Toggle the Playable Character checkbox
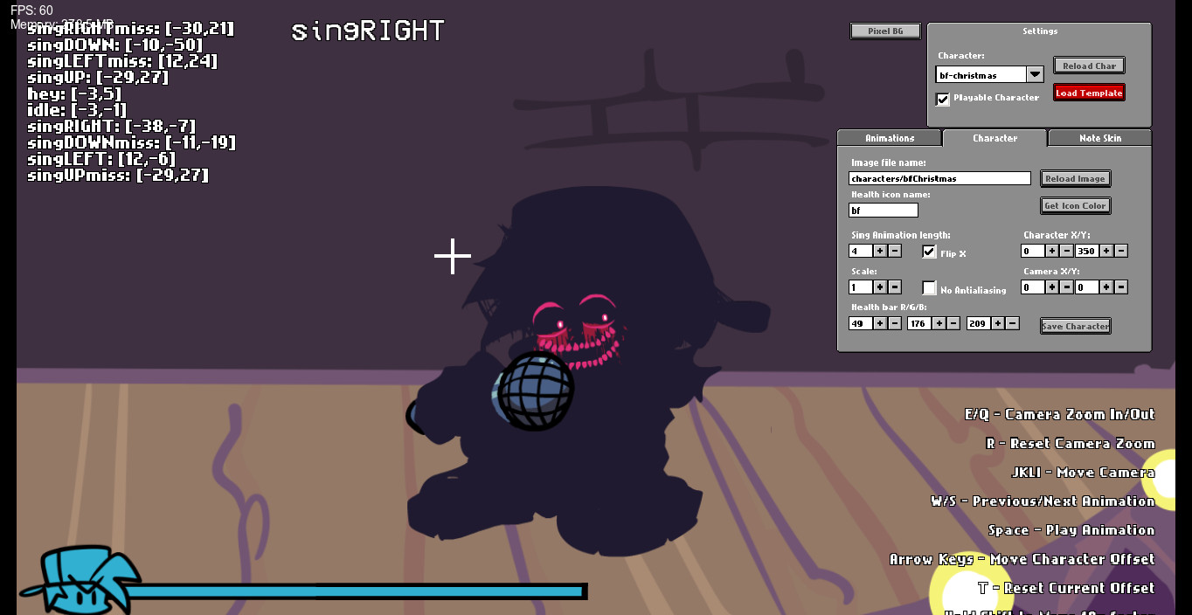Viewport: 1192px width, 615px height. 943,99
